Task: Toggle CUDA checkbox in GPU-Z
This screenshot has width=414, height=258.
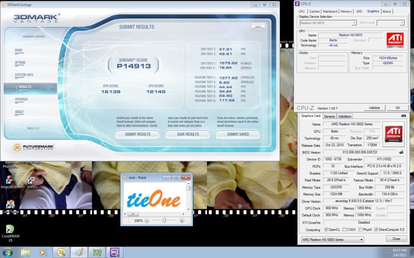Action: click(x=344, y=229)
